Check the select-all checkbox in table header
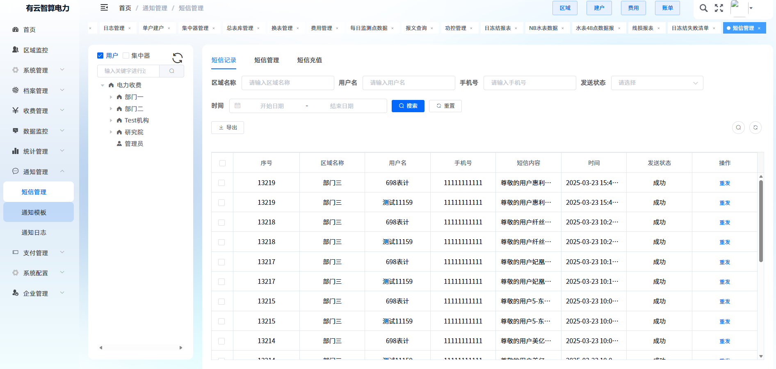The image size is (776, 369). coord(222,163)
